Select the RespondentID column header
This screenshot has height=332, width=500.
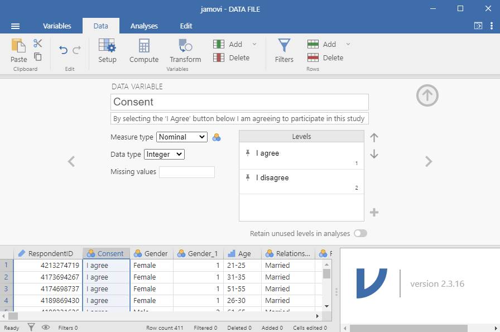48,253
